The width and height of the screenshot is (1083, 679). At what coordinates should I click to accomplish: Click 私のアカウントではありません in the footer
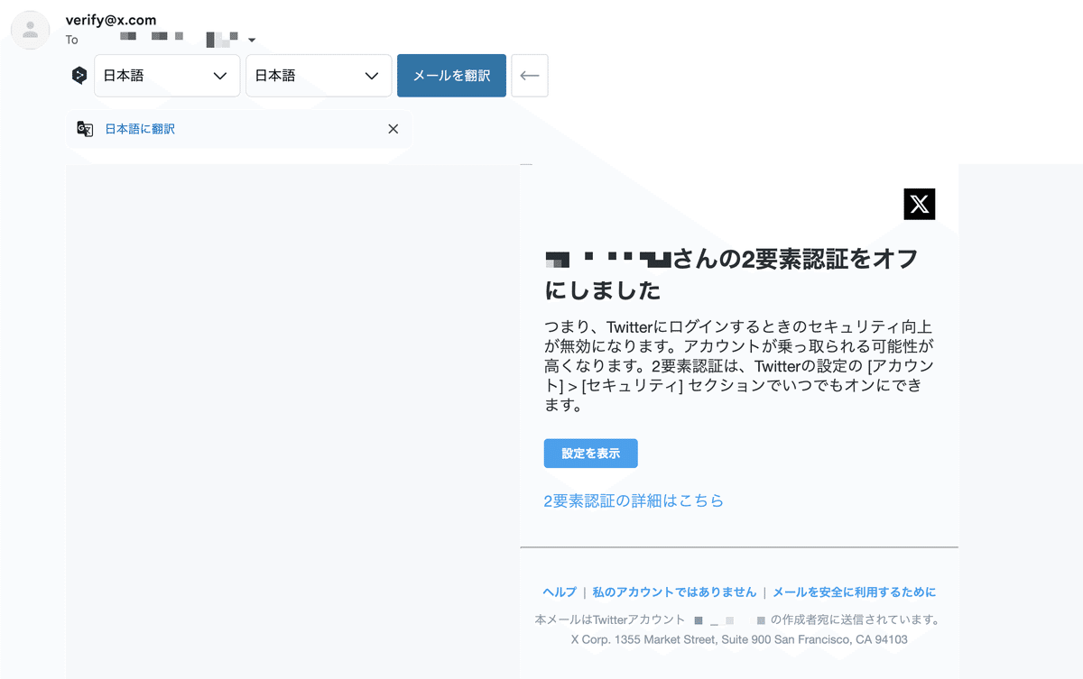673,592
